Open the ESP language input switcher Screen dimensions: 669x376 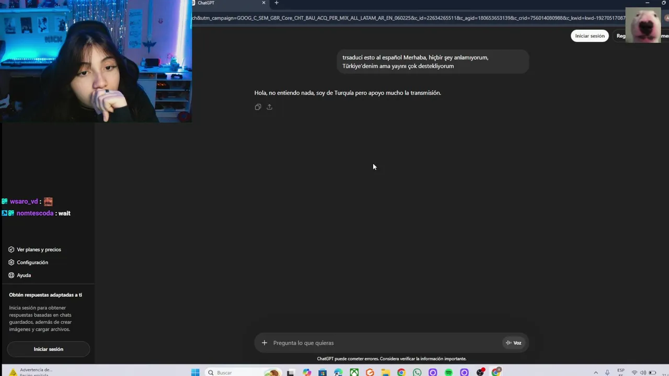tap(621, 372)
